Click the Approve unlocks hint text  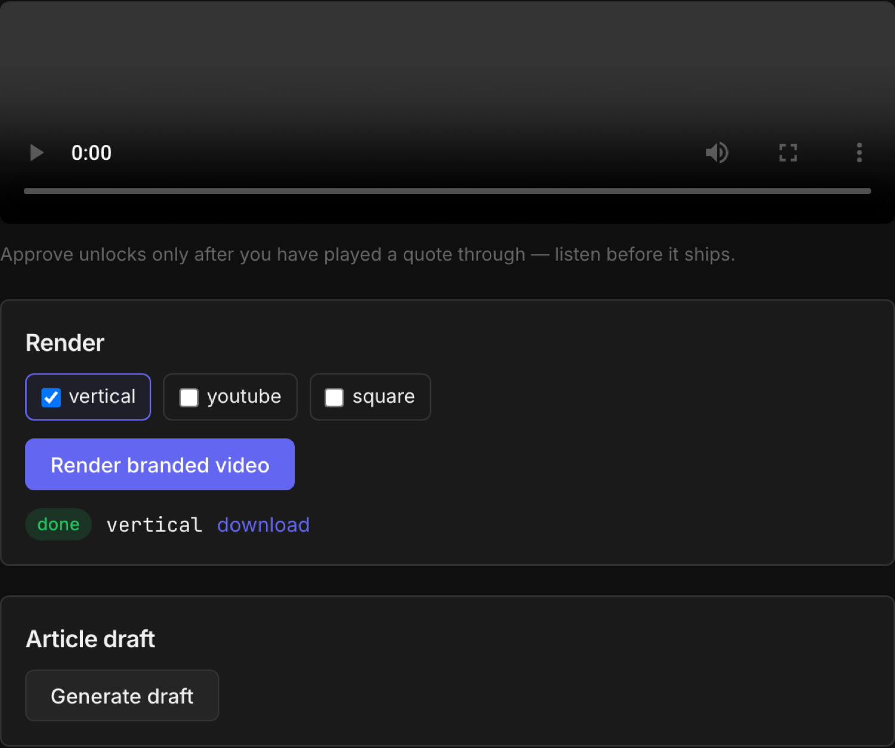pos(368,255)
